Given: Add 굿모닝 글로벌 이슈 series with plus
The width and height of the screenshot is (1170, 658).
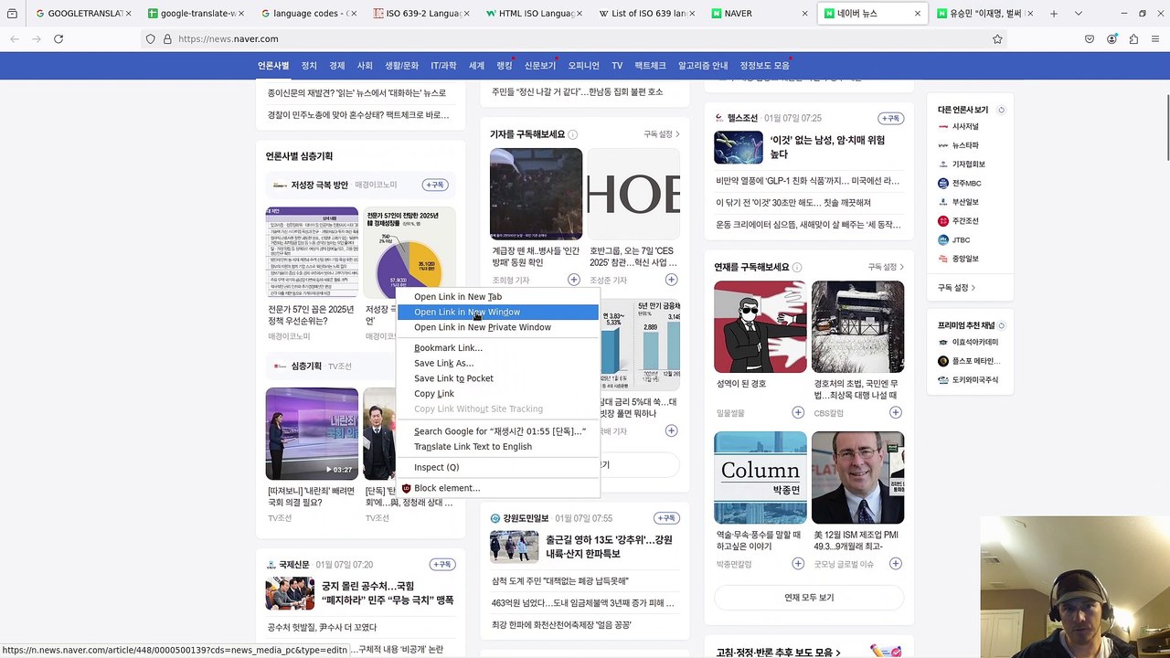Looking at the screenshot, I should coord(895,564).
